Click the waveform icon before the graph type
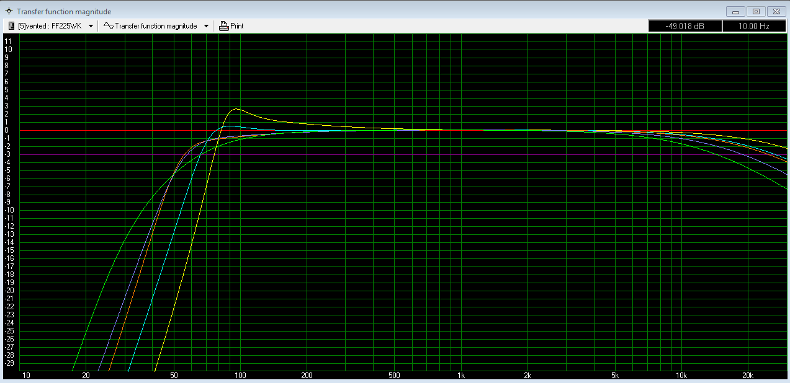The height and width of the screenshot is (383, 790). tap(108, 26)
